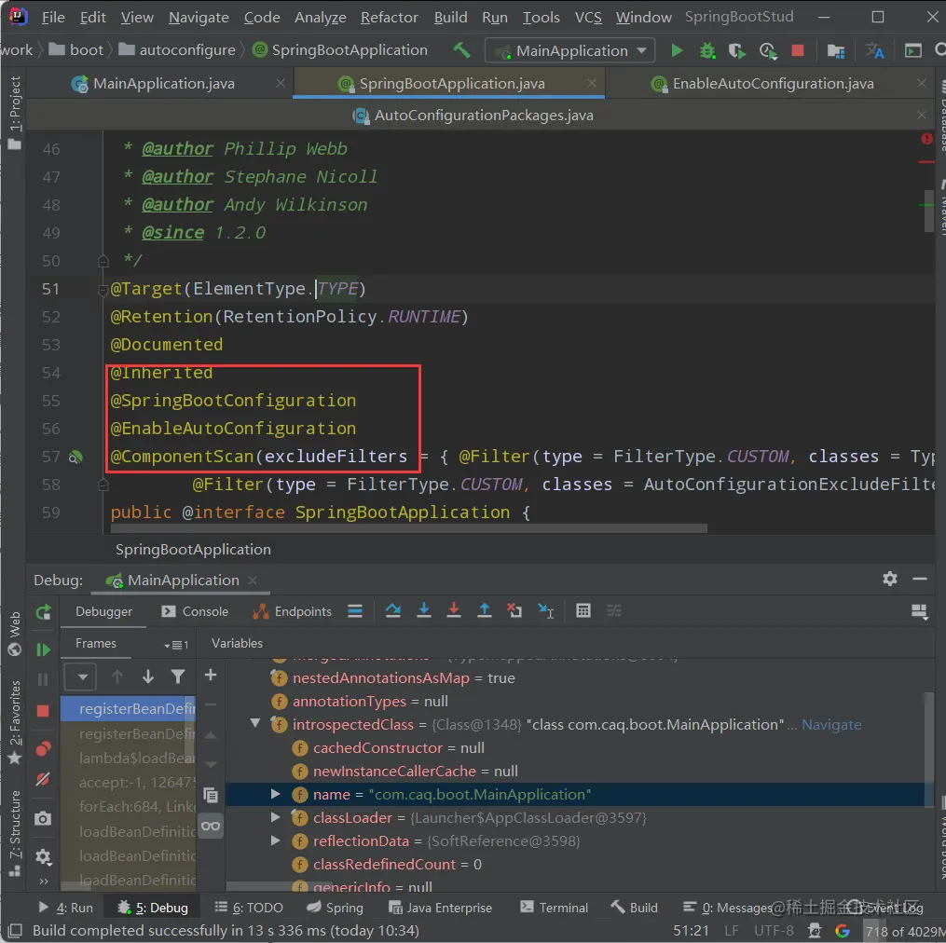
Task: Click horizontal scrollbar under code editor
Action: point(408,528)
